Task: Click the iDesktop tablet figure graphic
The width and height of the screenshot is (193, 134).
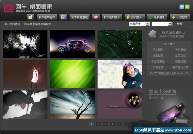Action: pyautogui.click(x=173, y=113)
